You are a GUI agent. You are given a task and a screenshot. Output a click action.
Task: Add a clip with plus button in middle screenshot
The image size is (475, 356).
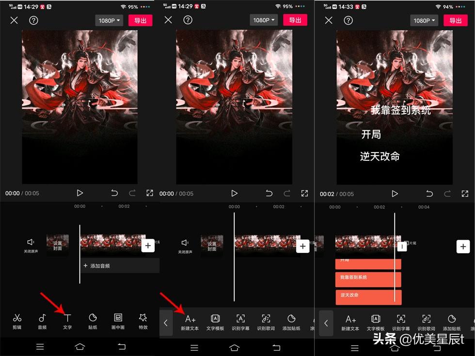(x=302, y=246)
